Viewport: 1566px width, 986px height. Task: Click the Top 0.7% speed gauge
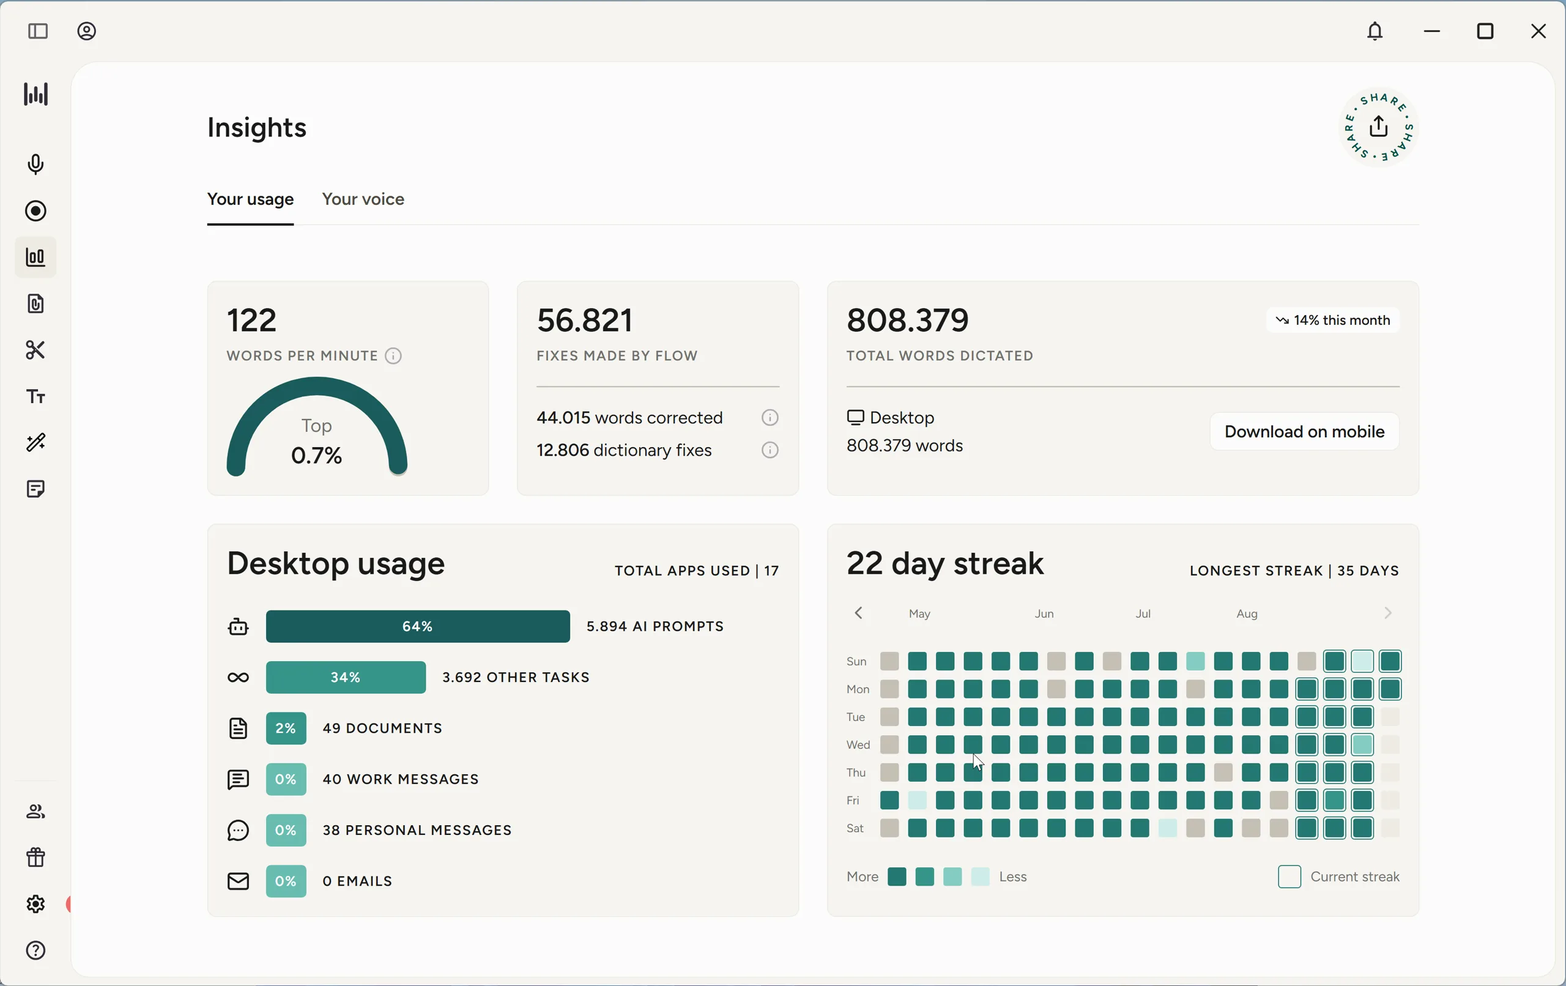(x=317, y=428)
